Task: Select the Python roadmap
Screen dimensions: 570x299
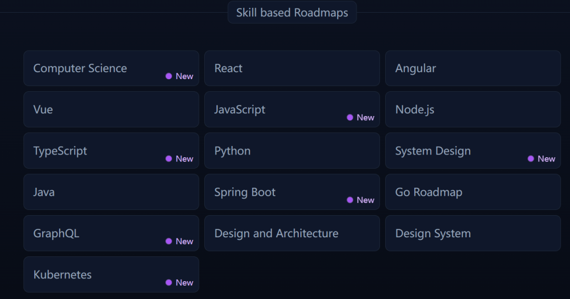Action: [x=292, y=151]
